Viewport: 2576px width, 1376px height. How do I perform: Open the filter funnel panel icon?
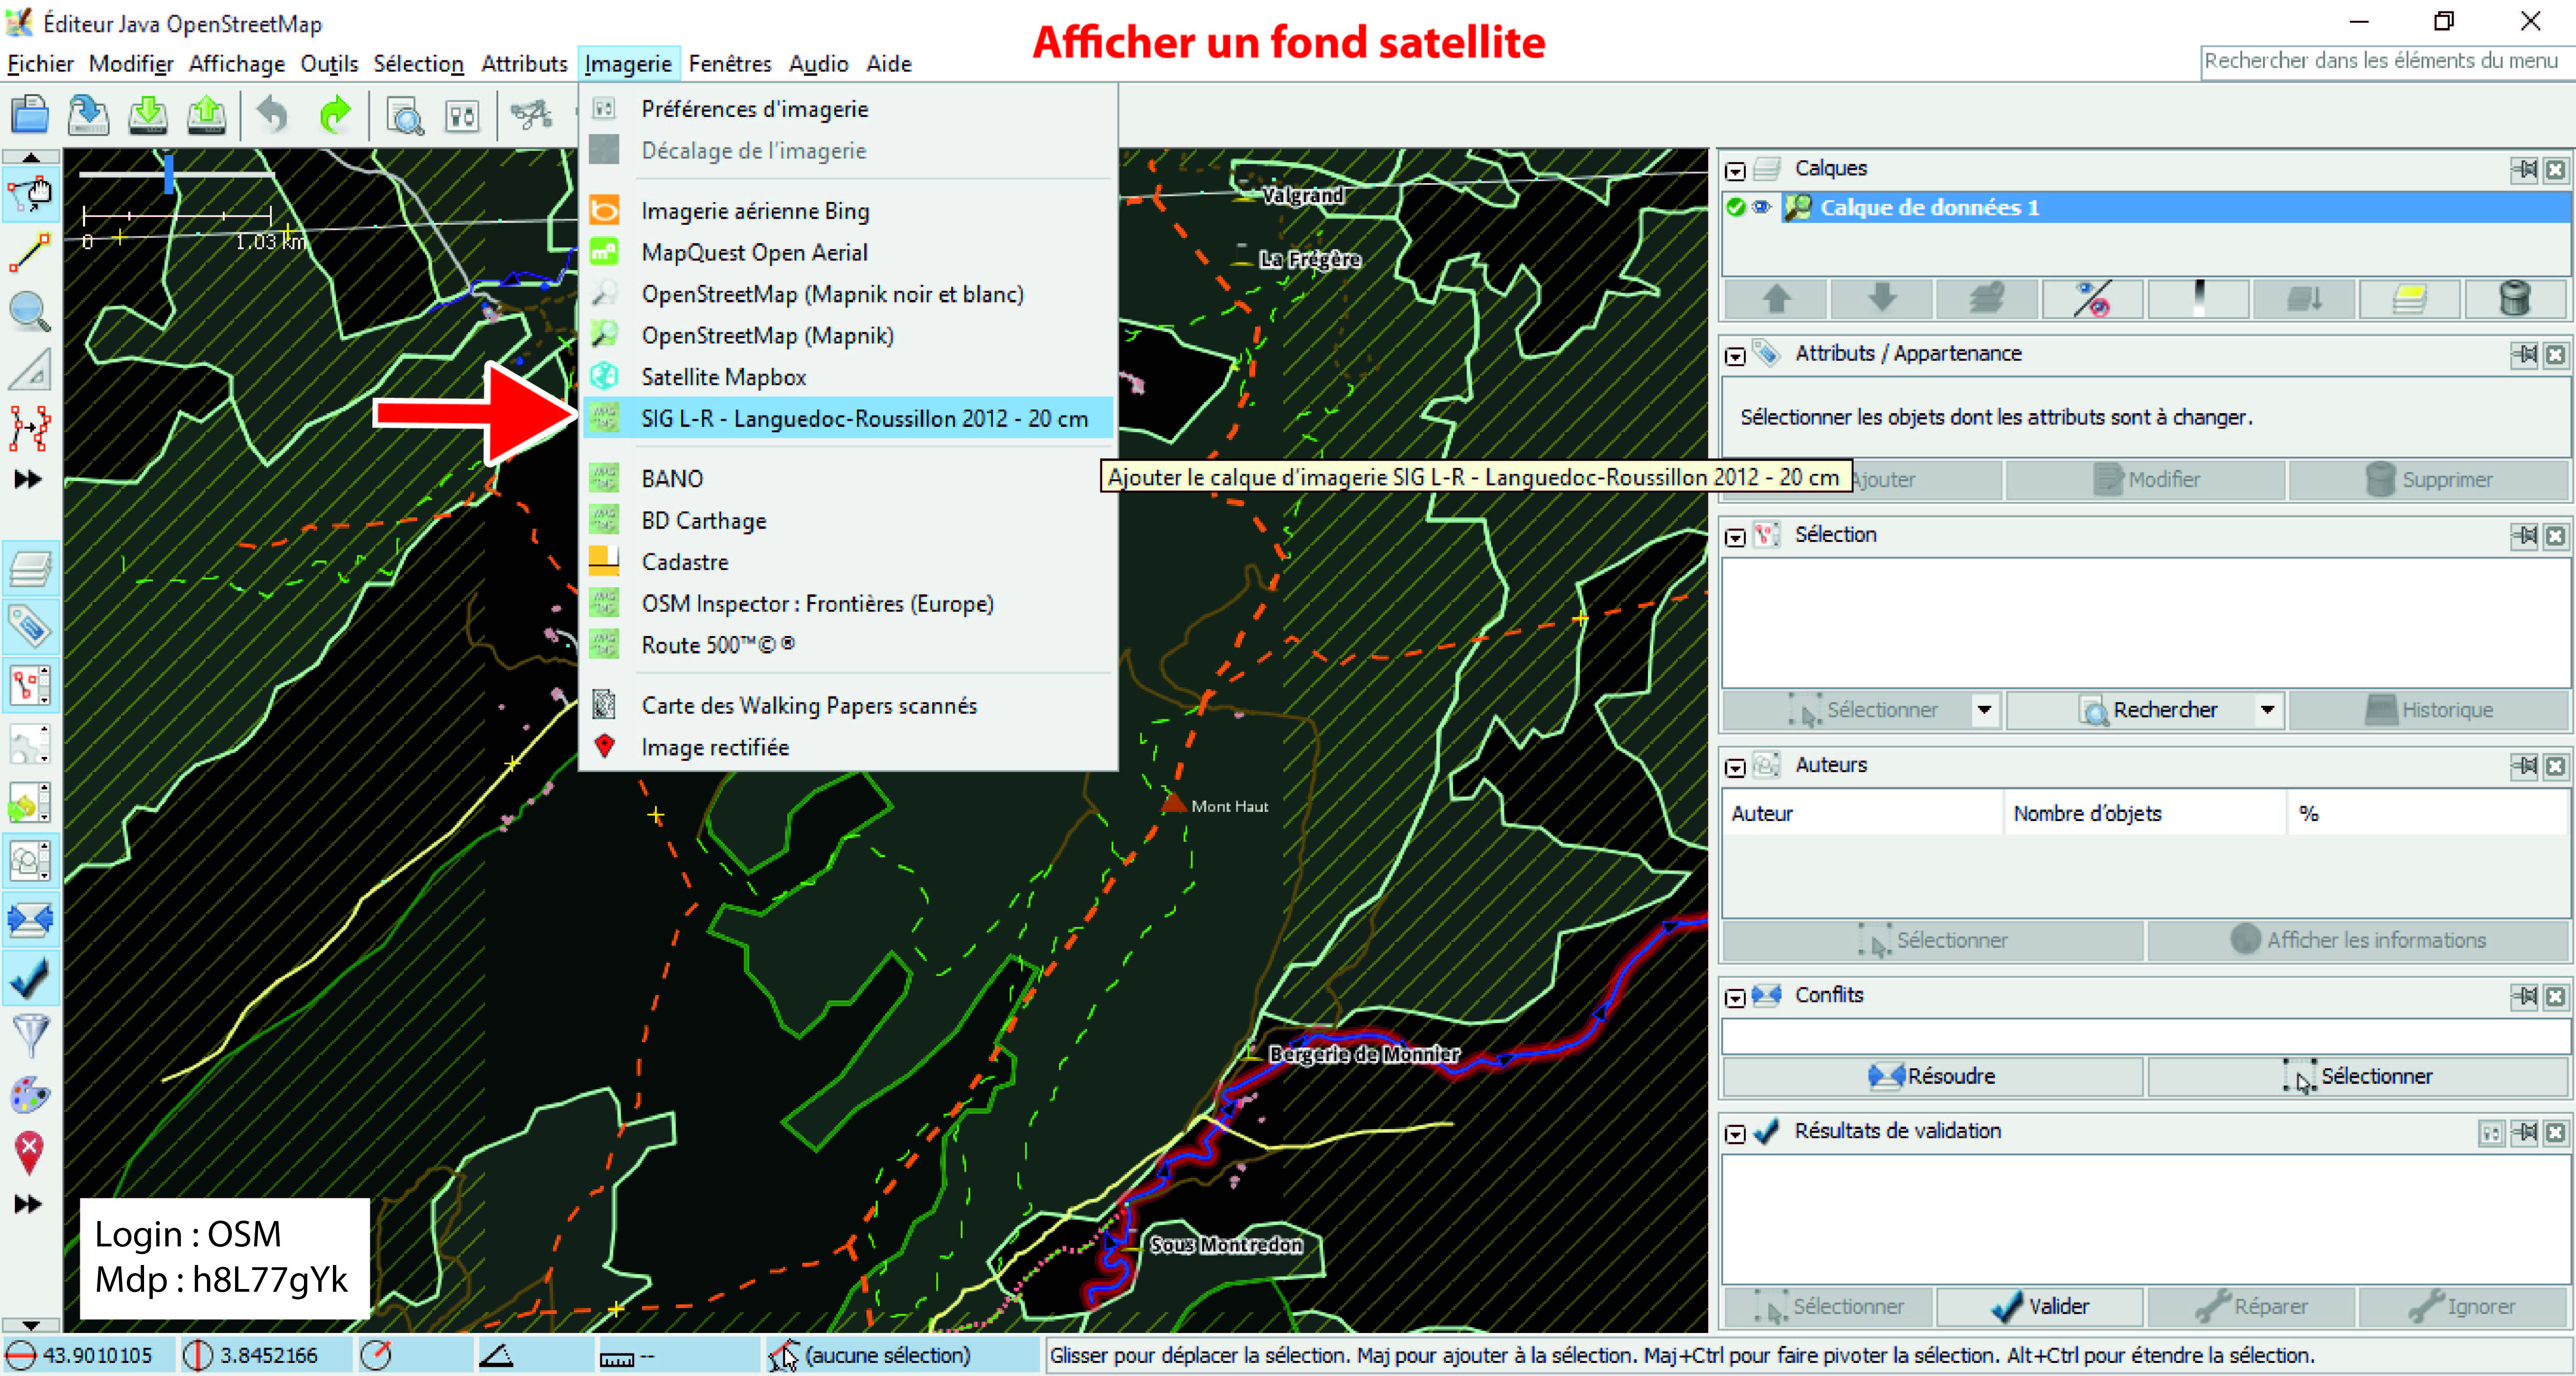tap(30, 1034)
